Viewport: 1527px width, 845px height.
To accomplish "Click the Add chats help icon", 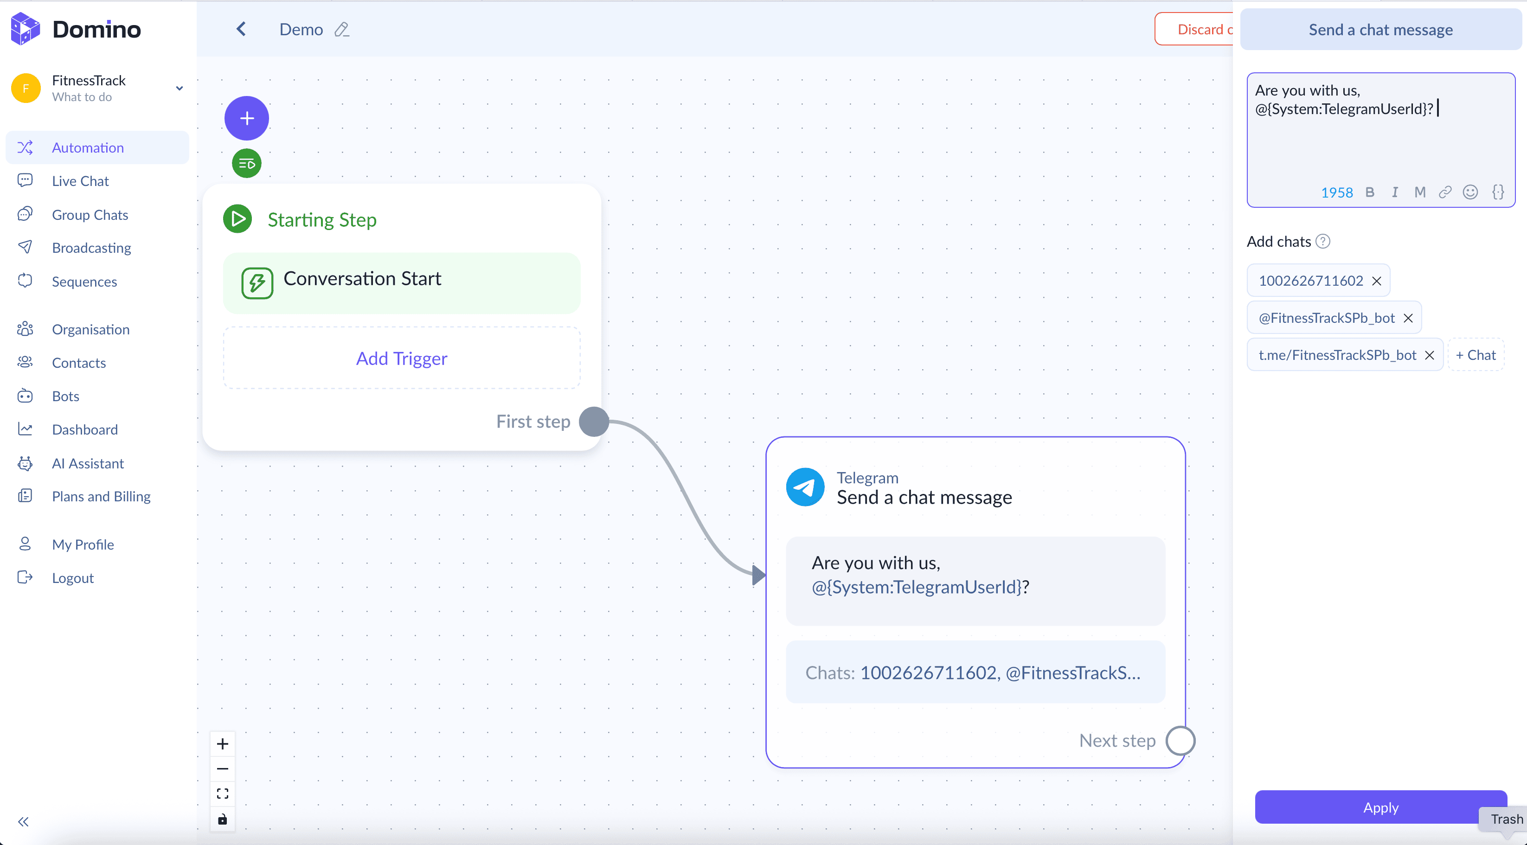I will (x=1322, y=241).
